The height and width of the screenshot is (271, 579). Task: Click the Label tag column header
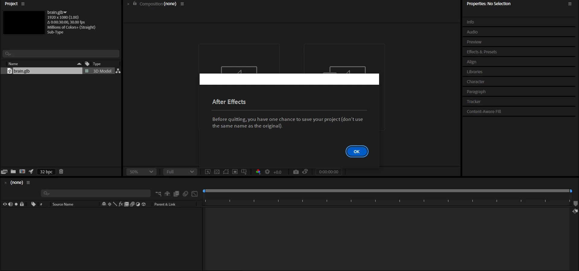(87, 64)
